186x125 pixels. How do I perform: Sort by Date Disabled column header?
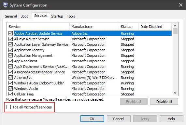(x=155, y=27)
